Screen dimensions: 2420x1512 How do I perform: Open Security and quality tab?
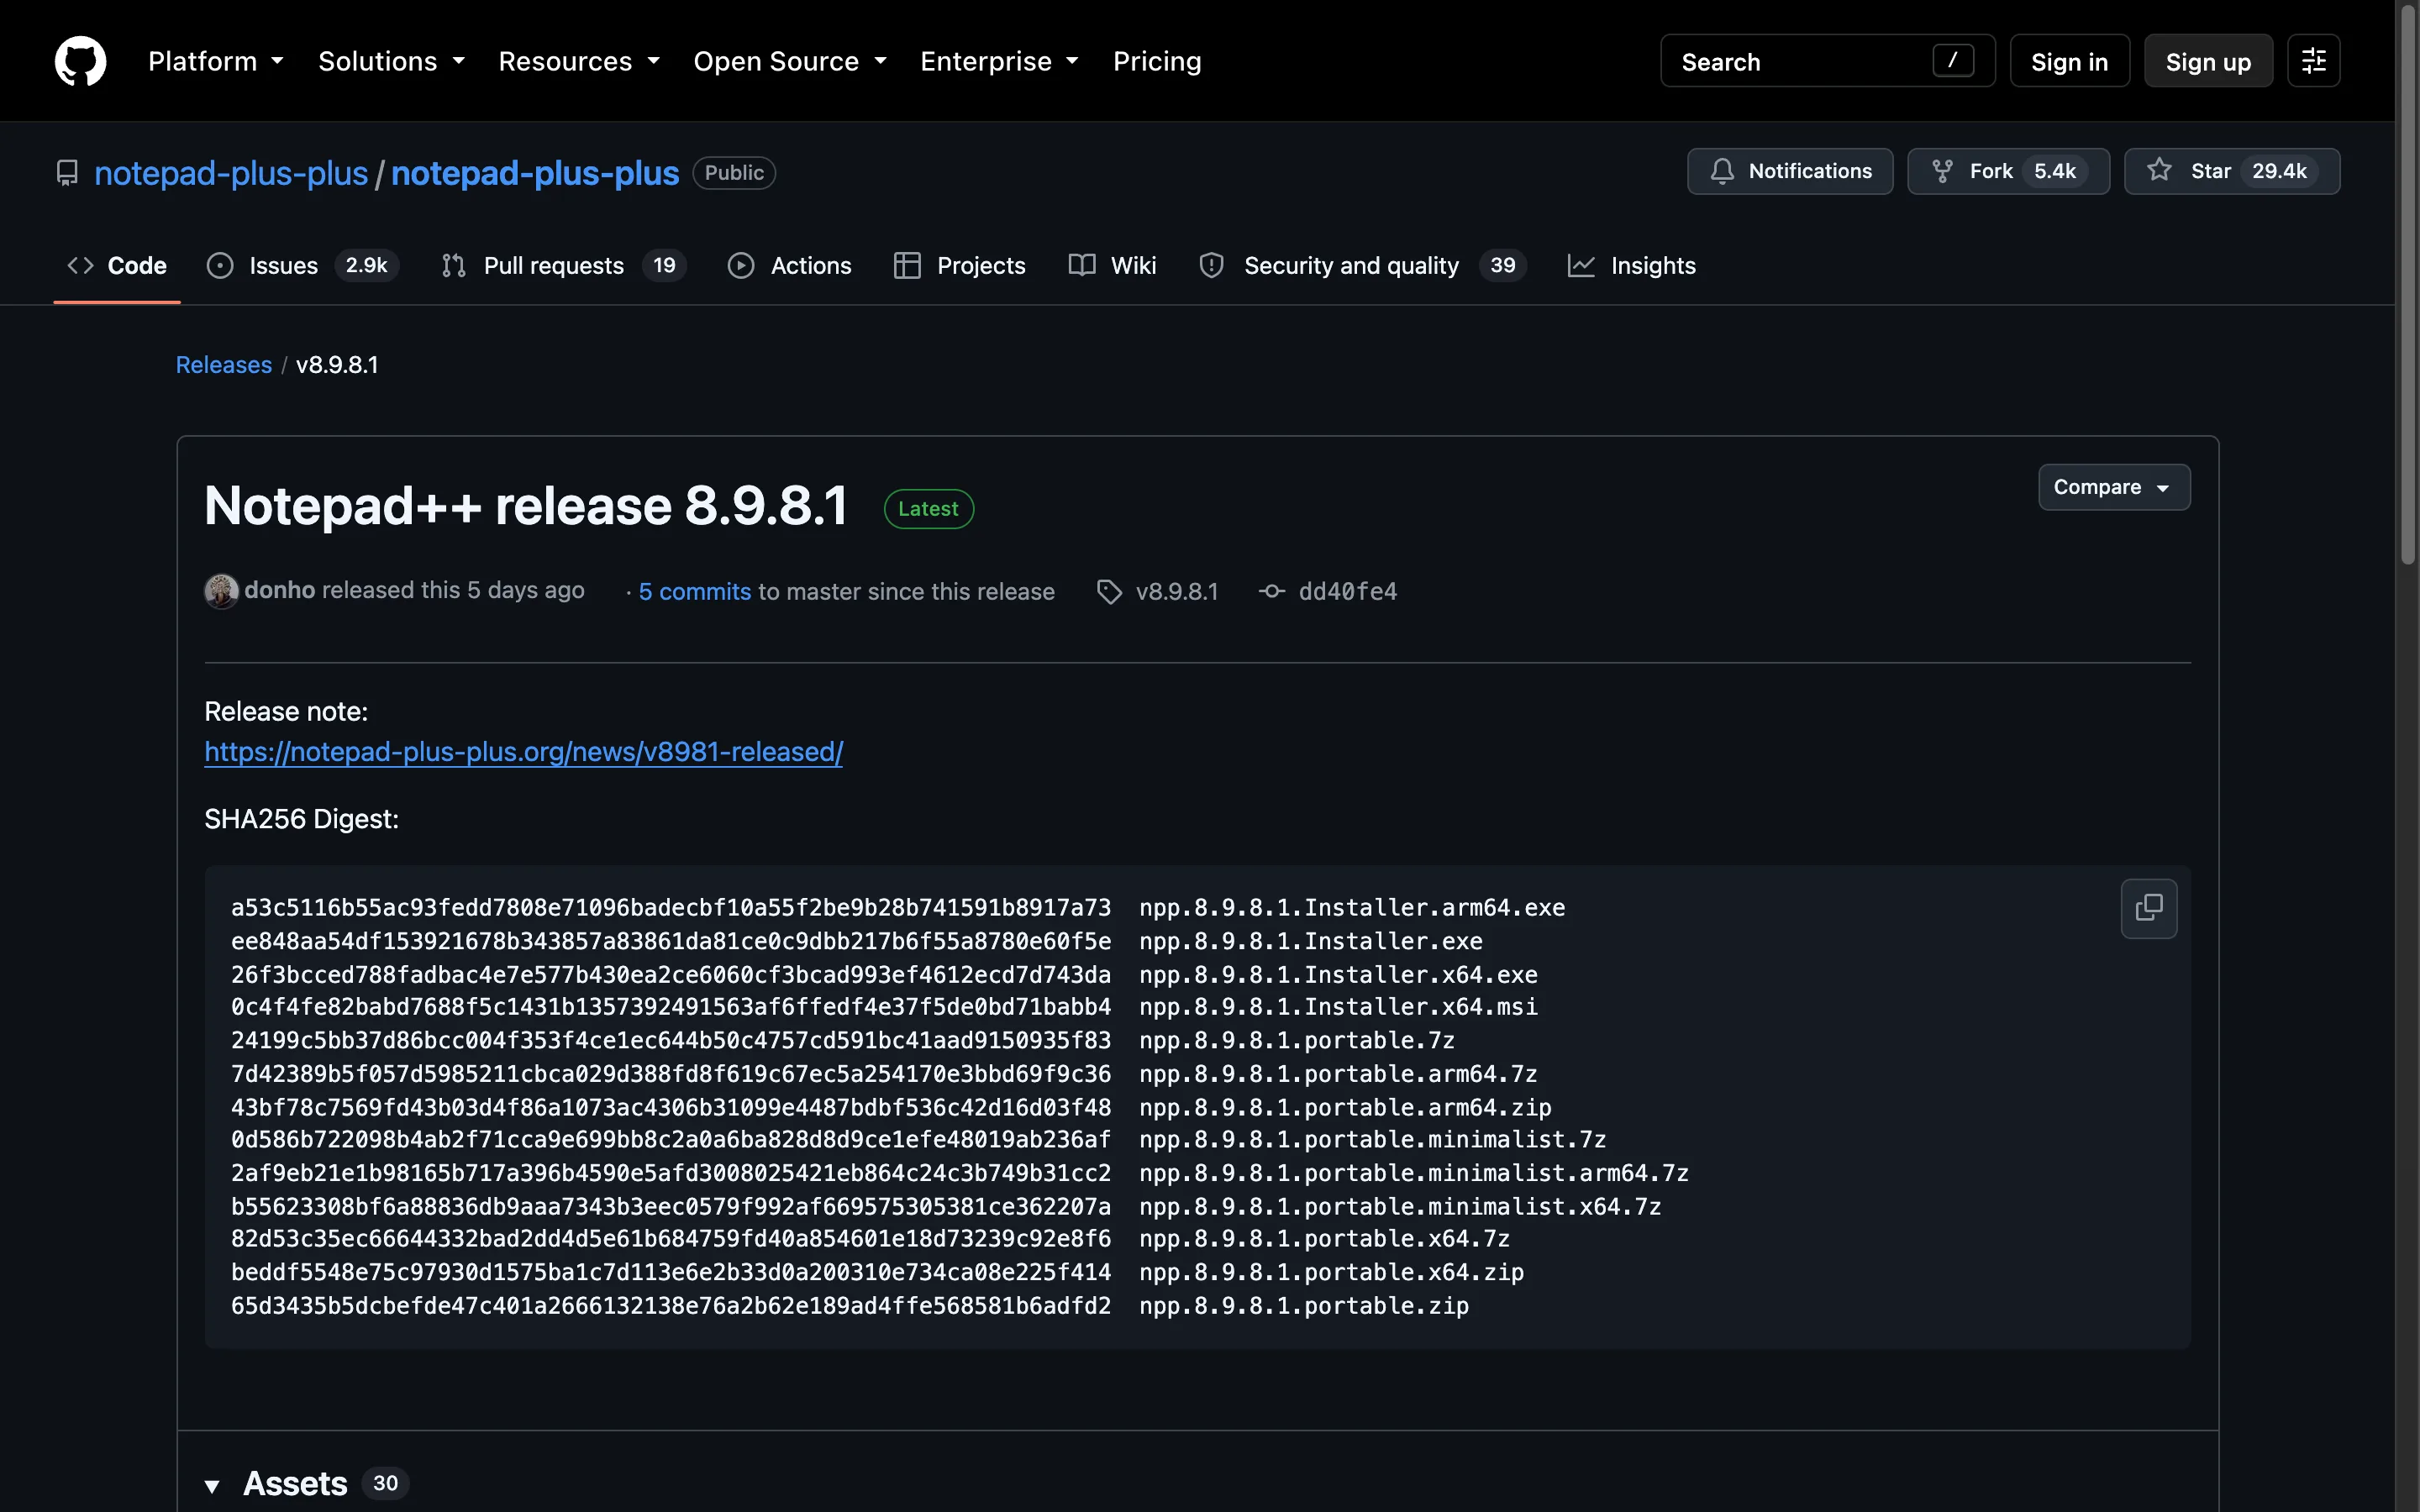[1362, 265]
